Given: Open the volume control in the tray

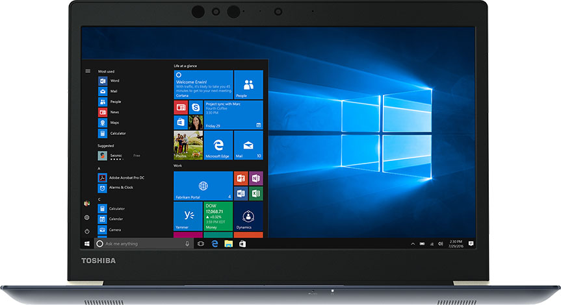Looking at the screenshot, I should coord(440,243).
